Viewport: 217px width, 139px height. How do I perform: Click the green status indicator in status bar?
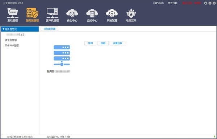pos(214,137)
